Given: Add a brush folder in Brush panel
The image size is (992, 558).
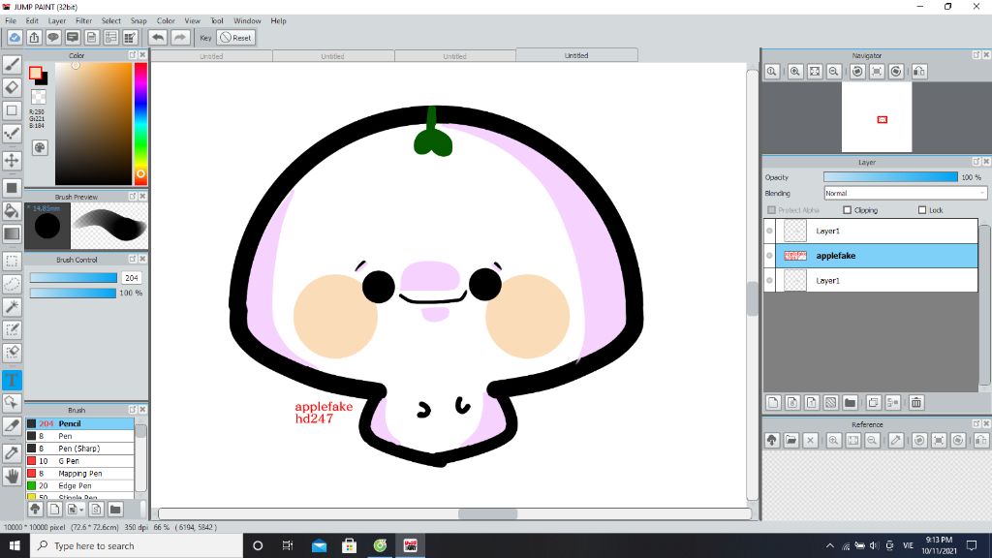Looking at the screenshot, I should [x=115, y=509].
